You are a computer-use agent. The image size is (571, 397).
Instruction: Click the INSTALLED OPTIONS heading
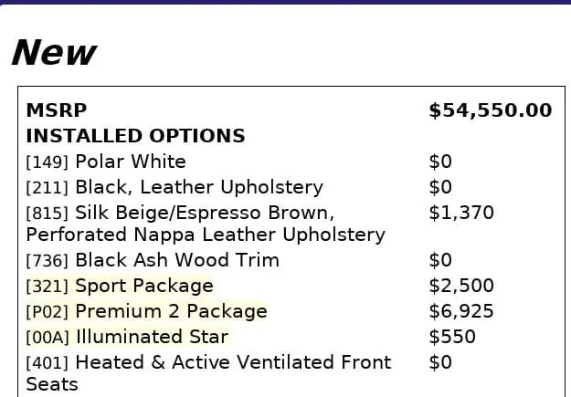[135, 136]
